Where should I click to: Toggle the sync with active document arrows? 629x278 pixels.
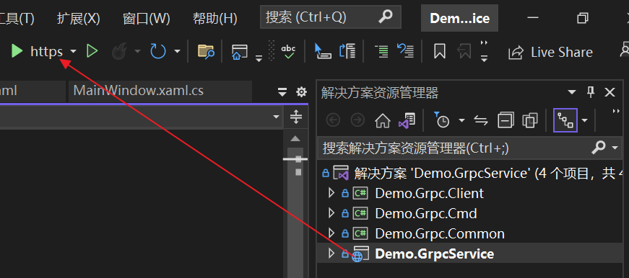tap(480, 120)
